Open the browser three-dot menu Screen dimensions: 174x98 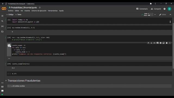click(155, 4)
